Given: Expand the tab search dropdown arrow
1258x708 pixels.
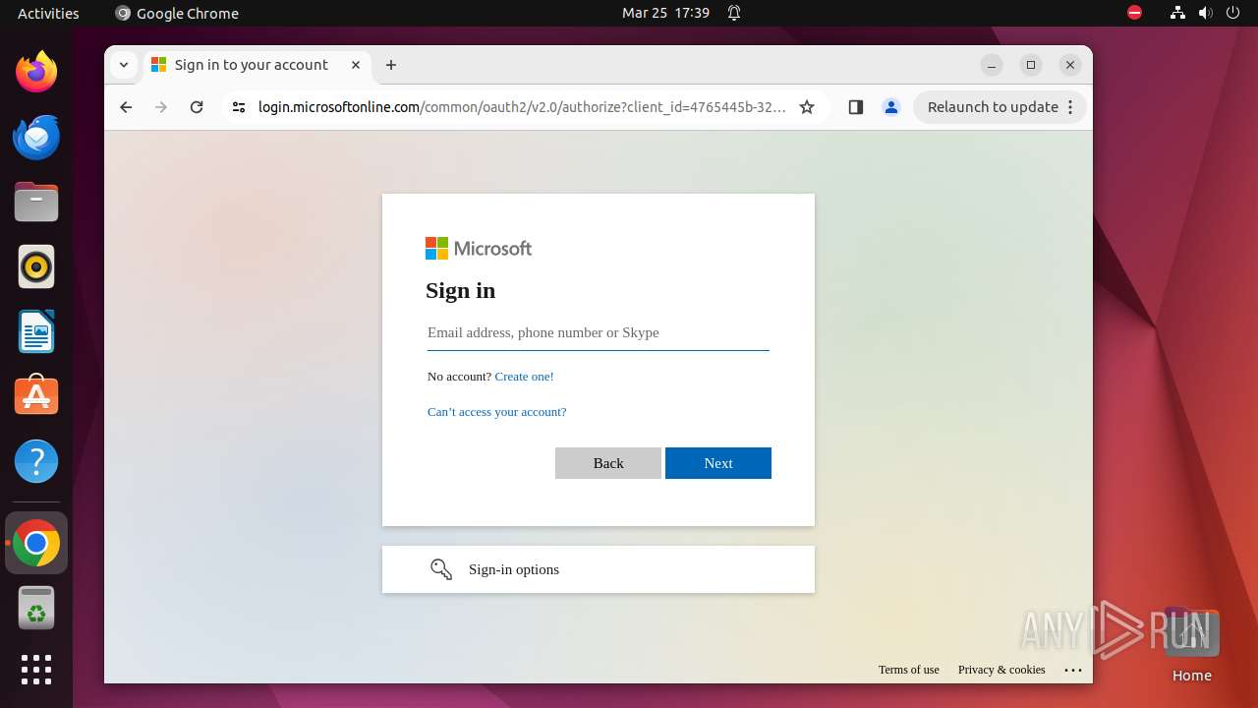Looking at the screenshot, I should coord(123,65).
